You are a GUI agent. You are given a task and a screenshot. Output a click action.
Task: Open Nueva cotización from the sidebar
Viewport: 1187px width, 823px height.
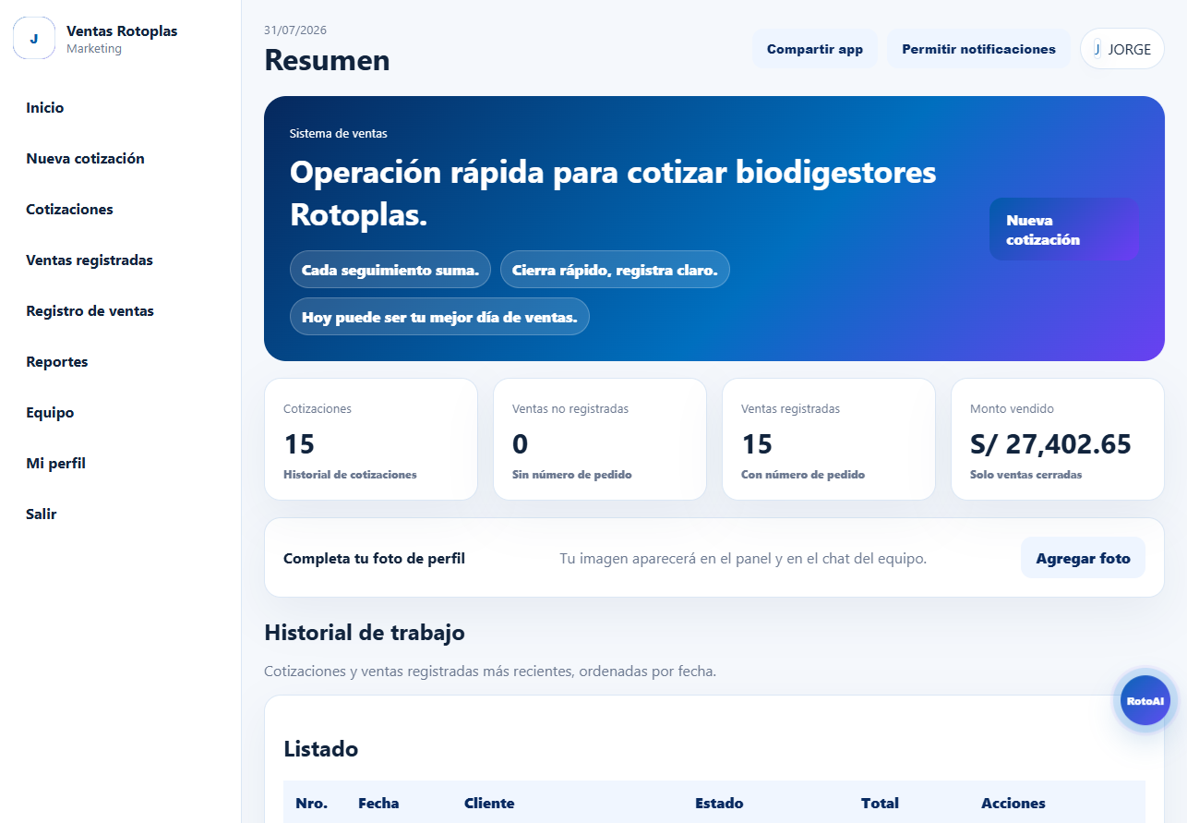click(x=86, y=159)
